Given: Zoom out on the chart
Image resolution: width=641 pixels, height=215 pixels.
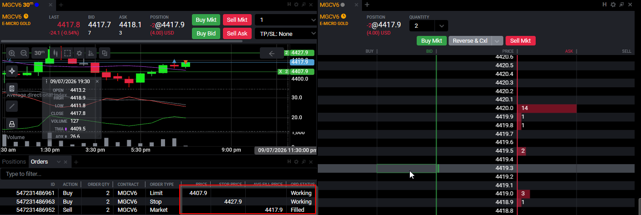Looking at the screenshot, I should [x=23, y=53].
